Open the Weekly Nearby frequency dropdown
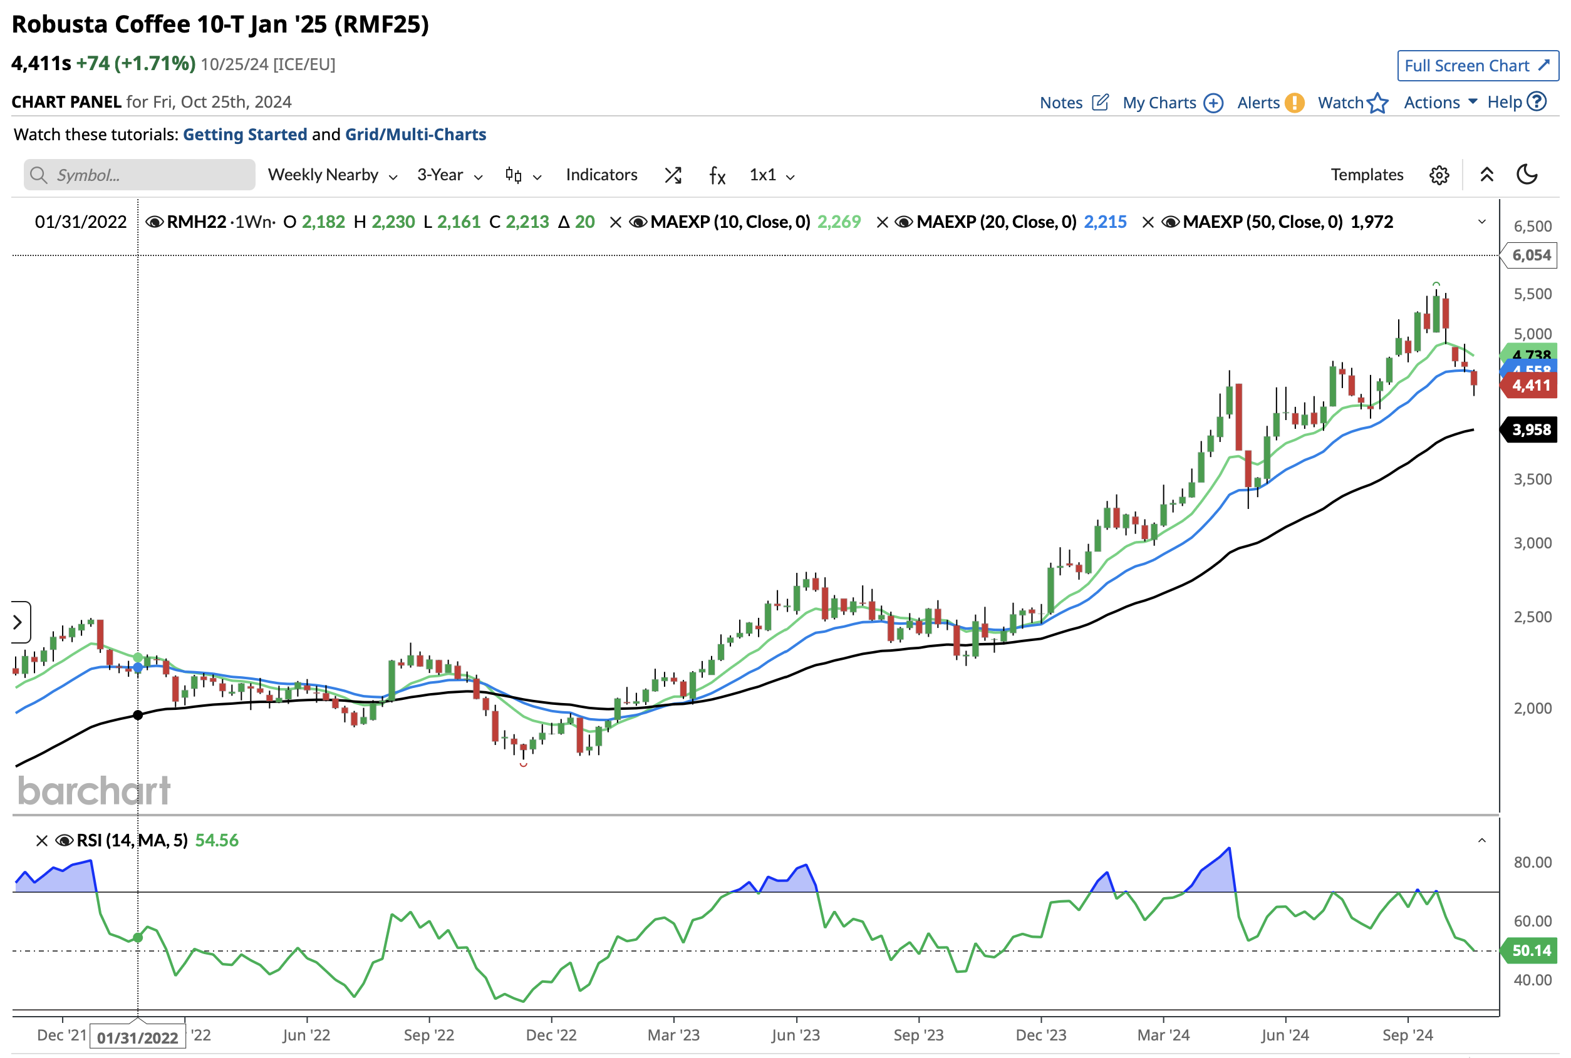 point(332,175)
